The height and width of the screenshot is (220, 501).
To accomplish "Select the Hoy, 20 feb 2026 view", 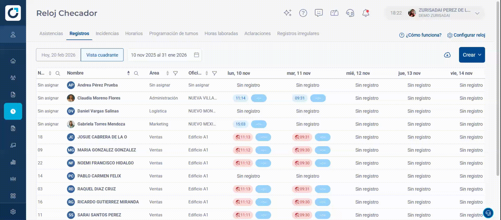I will tap(58, 55).
